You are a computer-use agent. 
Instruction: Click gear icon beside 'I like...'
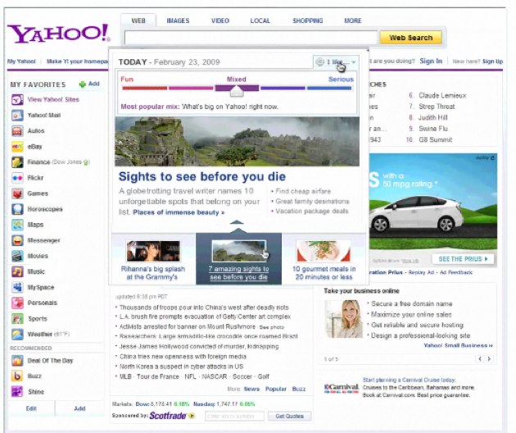coord(320,62)
